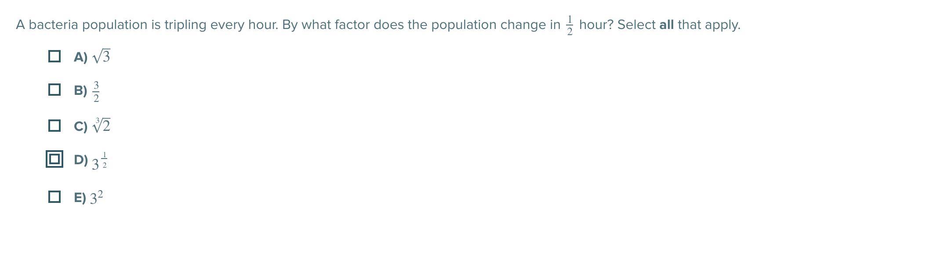Viewport: 944px width, 267px height.
Task: Click the square root of 3 expression
Action: click(101, 56)
